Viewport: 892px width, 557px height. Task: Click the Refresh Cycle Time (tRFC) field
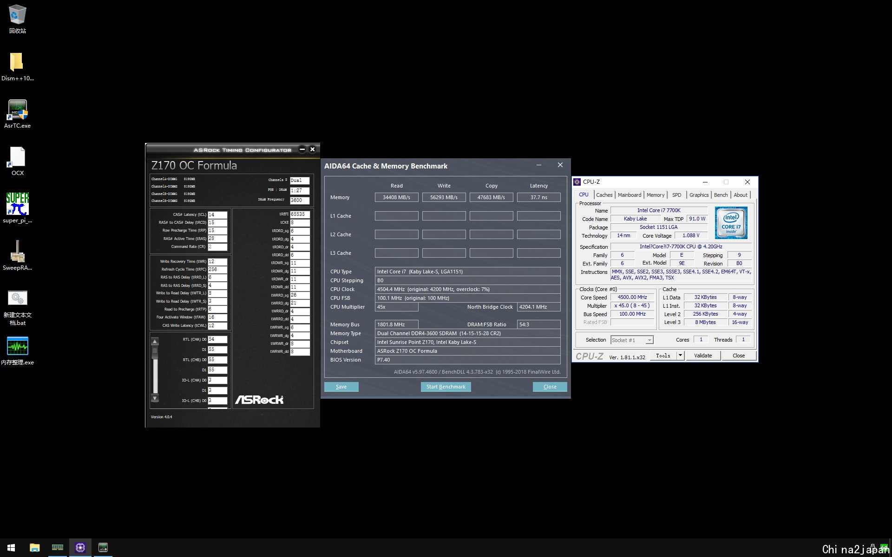tap(217, 270)
